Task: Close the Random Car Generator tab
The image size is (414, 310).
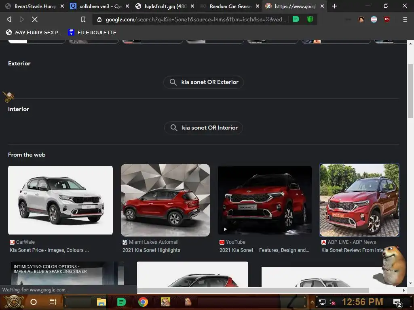Action: [258, 6]
